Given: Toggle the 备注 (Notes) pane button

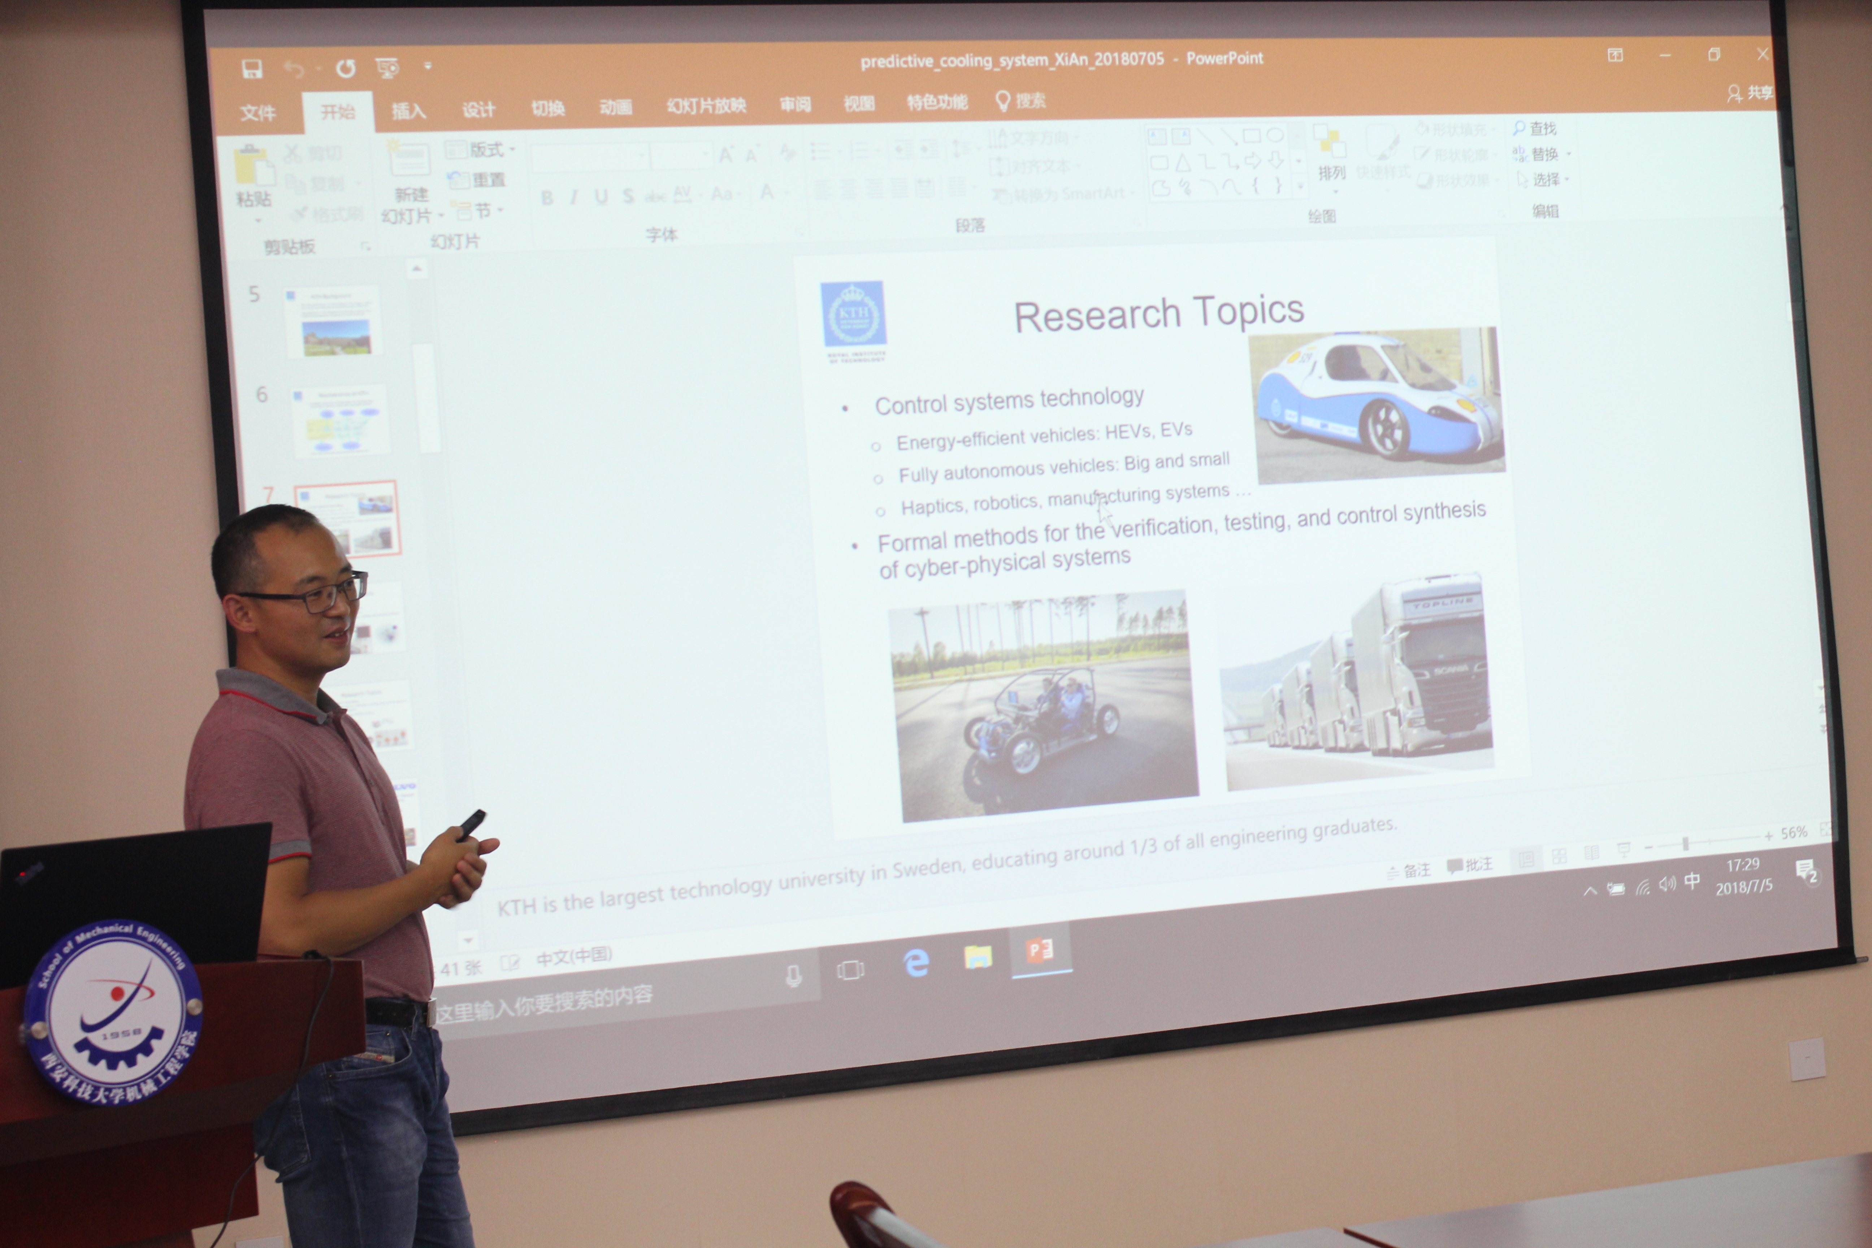Looking at the screenshot, I should tap(1409, 871).
